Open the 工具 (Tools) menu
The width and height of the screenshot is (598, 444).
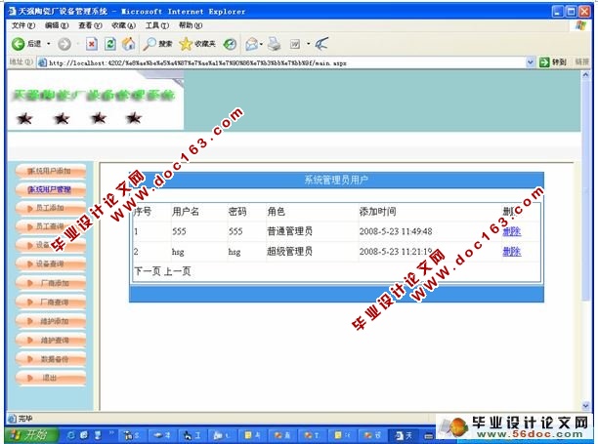coord(157,25)
